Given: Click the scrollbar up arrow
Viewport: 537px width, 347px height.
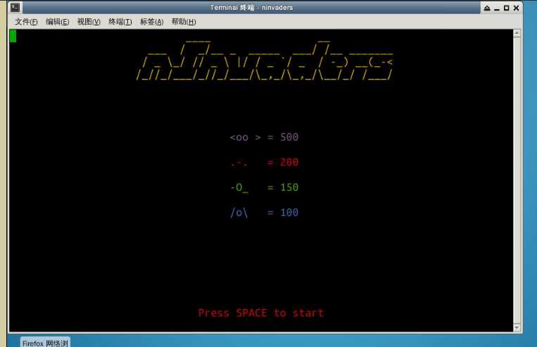Looking at the screenshot, I should click(517, 33).
